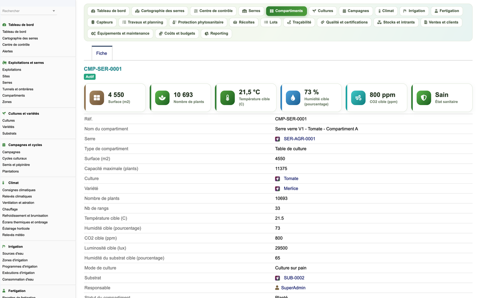Open Zones d'irrigation in sidebar
This screenshot has width=481, height=298.
(x=15, y=260)
